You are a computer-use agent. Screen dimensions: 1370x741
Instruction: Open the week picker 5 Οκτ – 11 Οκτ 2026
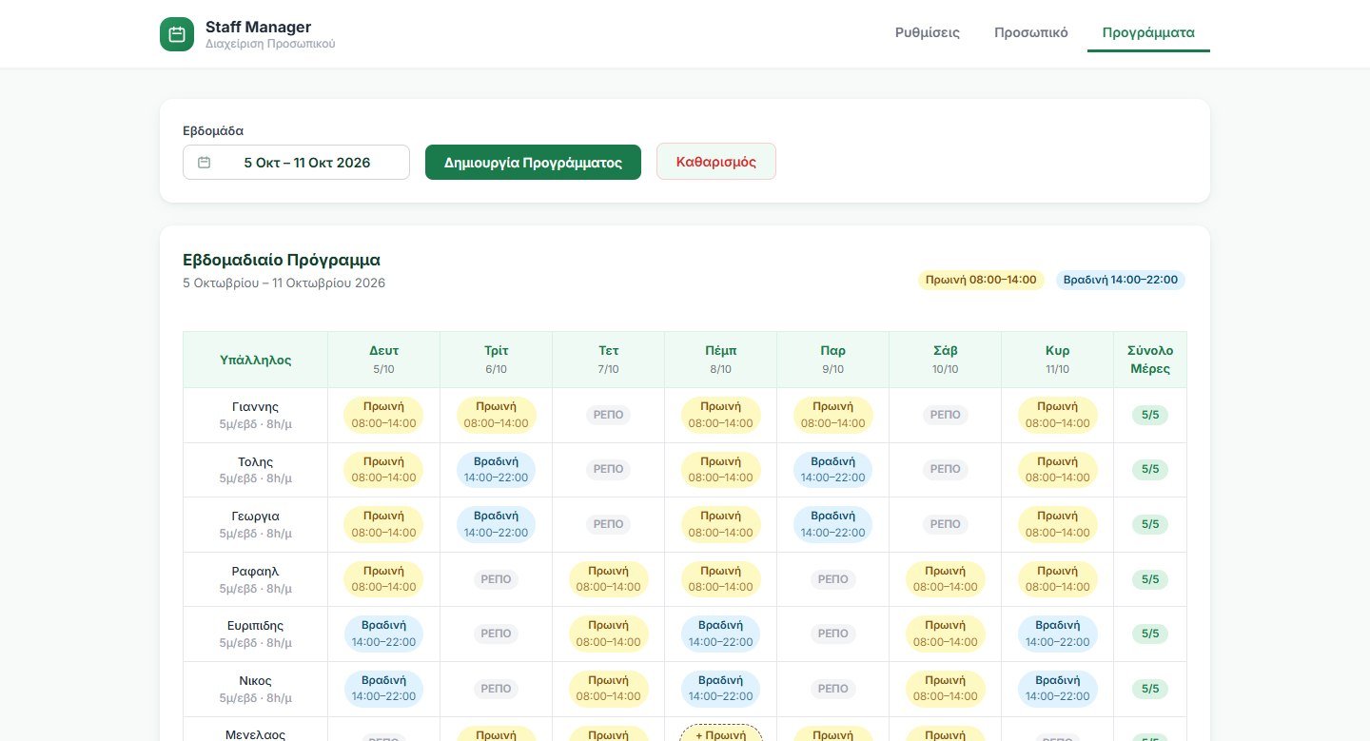click(x=296, y=162)
